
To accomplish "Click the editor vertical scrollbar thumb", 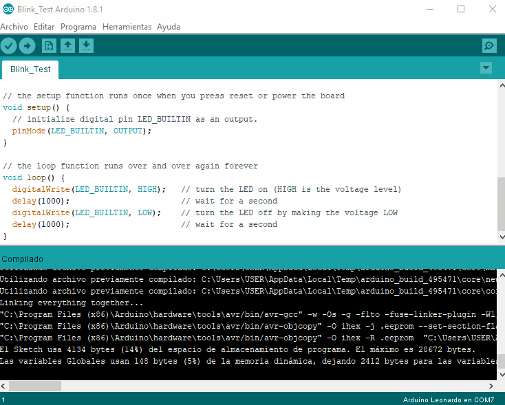I will tap(502, 204).
